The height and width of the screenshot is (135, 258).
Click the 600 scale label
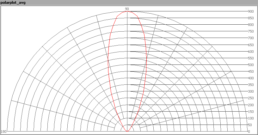point(251,52)
